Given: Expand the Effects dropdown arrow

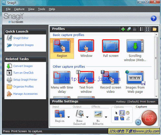Looking at the screenshot, I should [x=106, y=117].
